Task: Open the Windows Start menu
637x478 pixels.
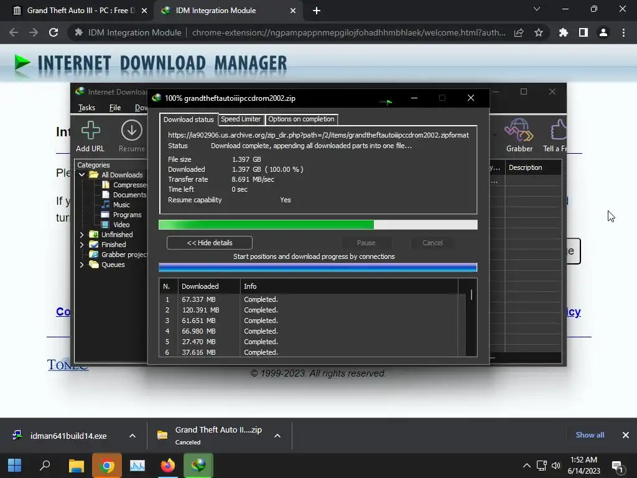Action: pyautogui.click(x=15, y=466)
